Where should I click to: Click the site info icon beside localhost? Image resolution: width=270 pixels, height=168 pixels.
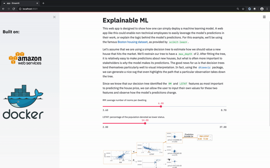coord(20,9)
